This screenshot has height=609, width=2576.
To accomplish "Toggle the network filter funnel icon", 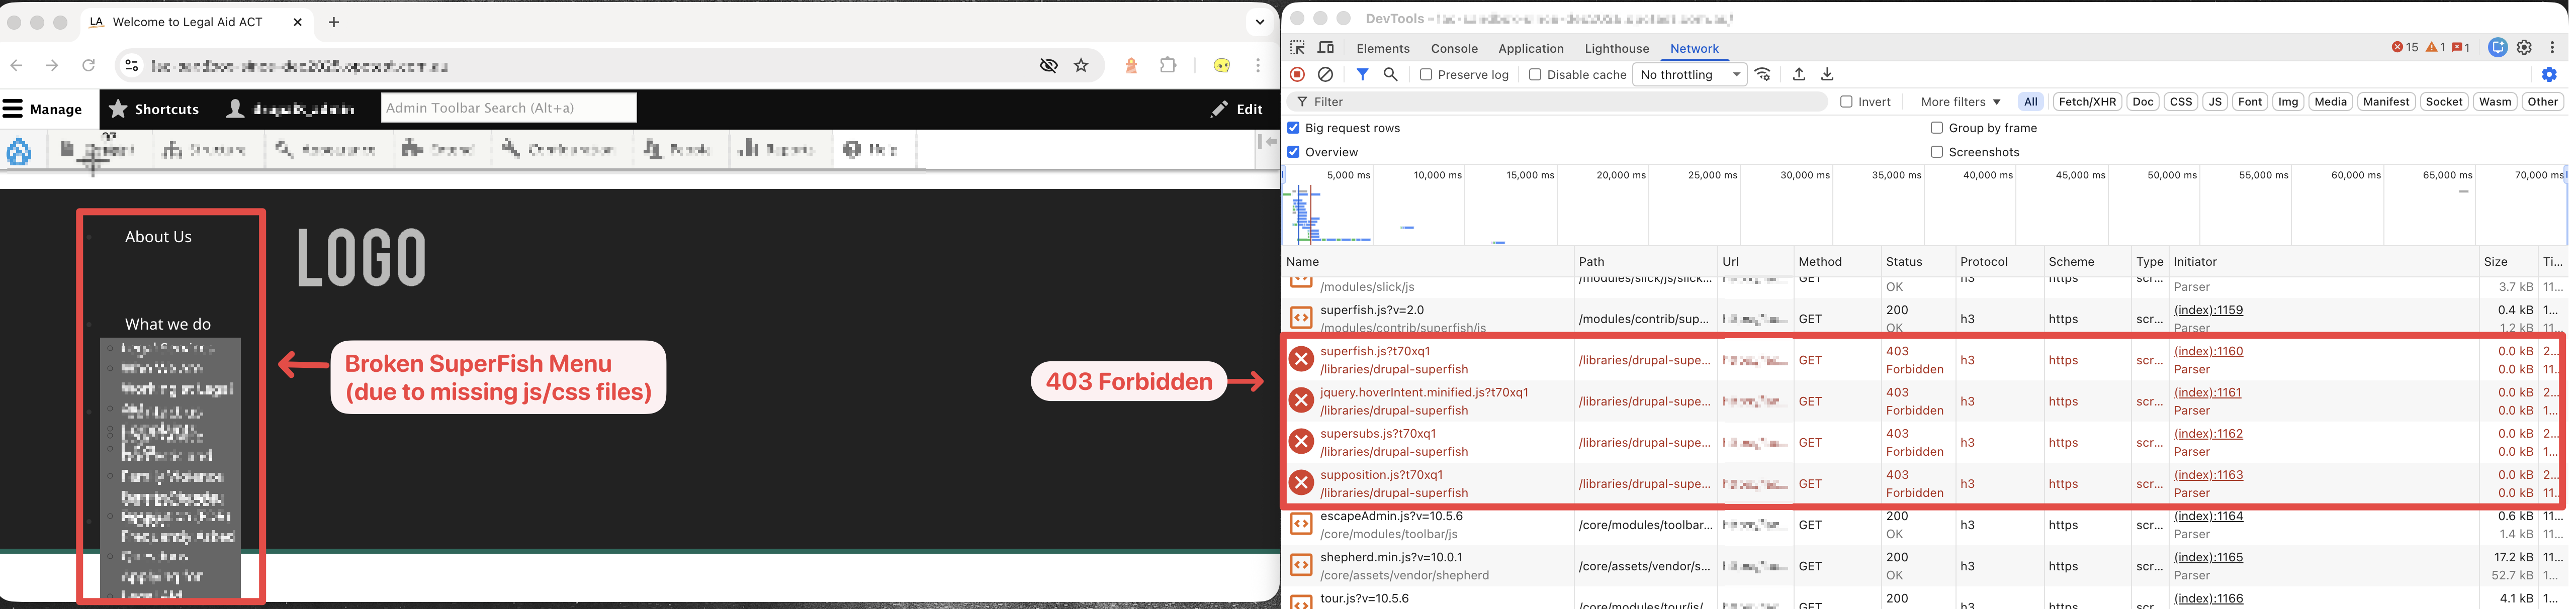I will [x=1362, y=74].
